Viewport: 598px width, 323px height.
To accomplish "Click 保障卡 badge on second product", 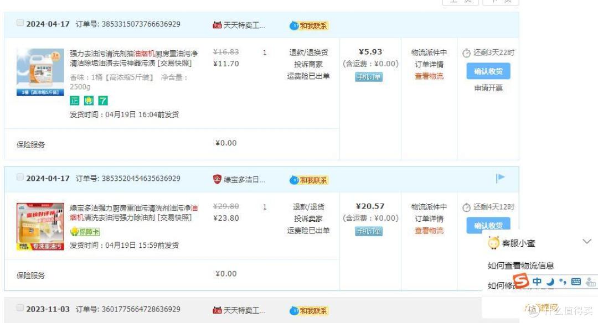I will pyautogui.click(x=85, y=232).
